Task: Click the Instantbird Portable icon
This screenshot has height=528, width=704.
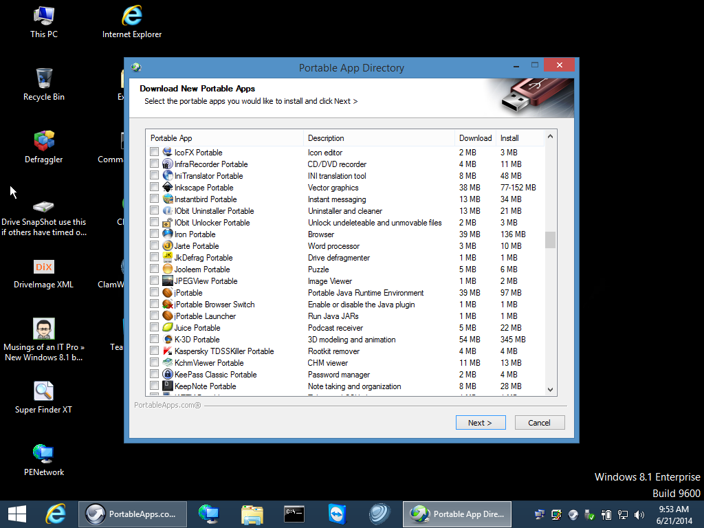Action: tap(168, 199)
